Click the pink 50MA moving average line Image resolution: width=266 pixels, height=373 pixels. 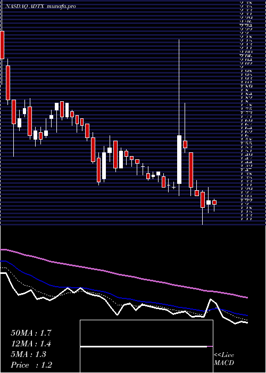coord(123,275)
